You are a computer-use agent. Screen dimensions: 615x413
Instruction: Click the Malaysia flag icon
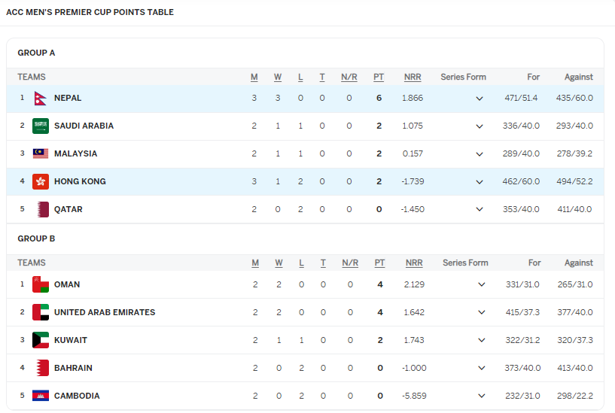[x=41, y=153]
